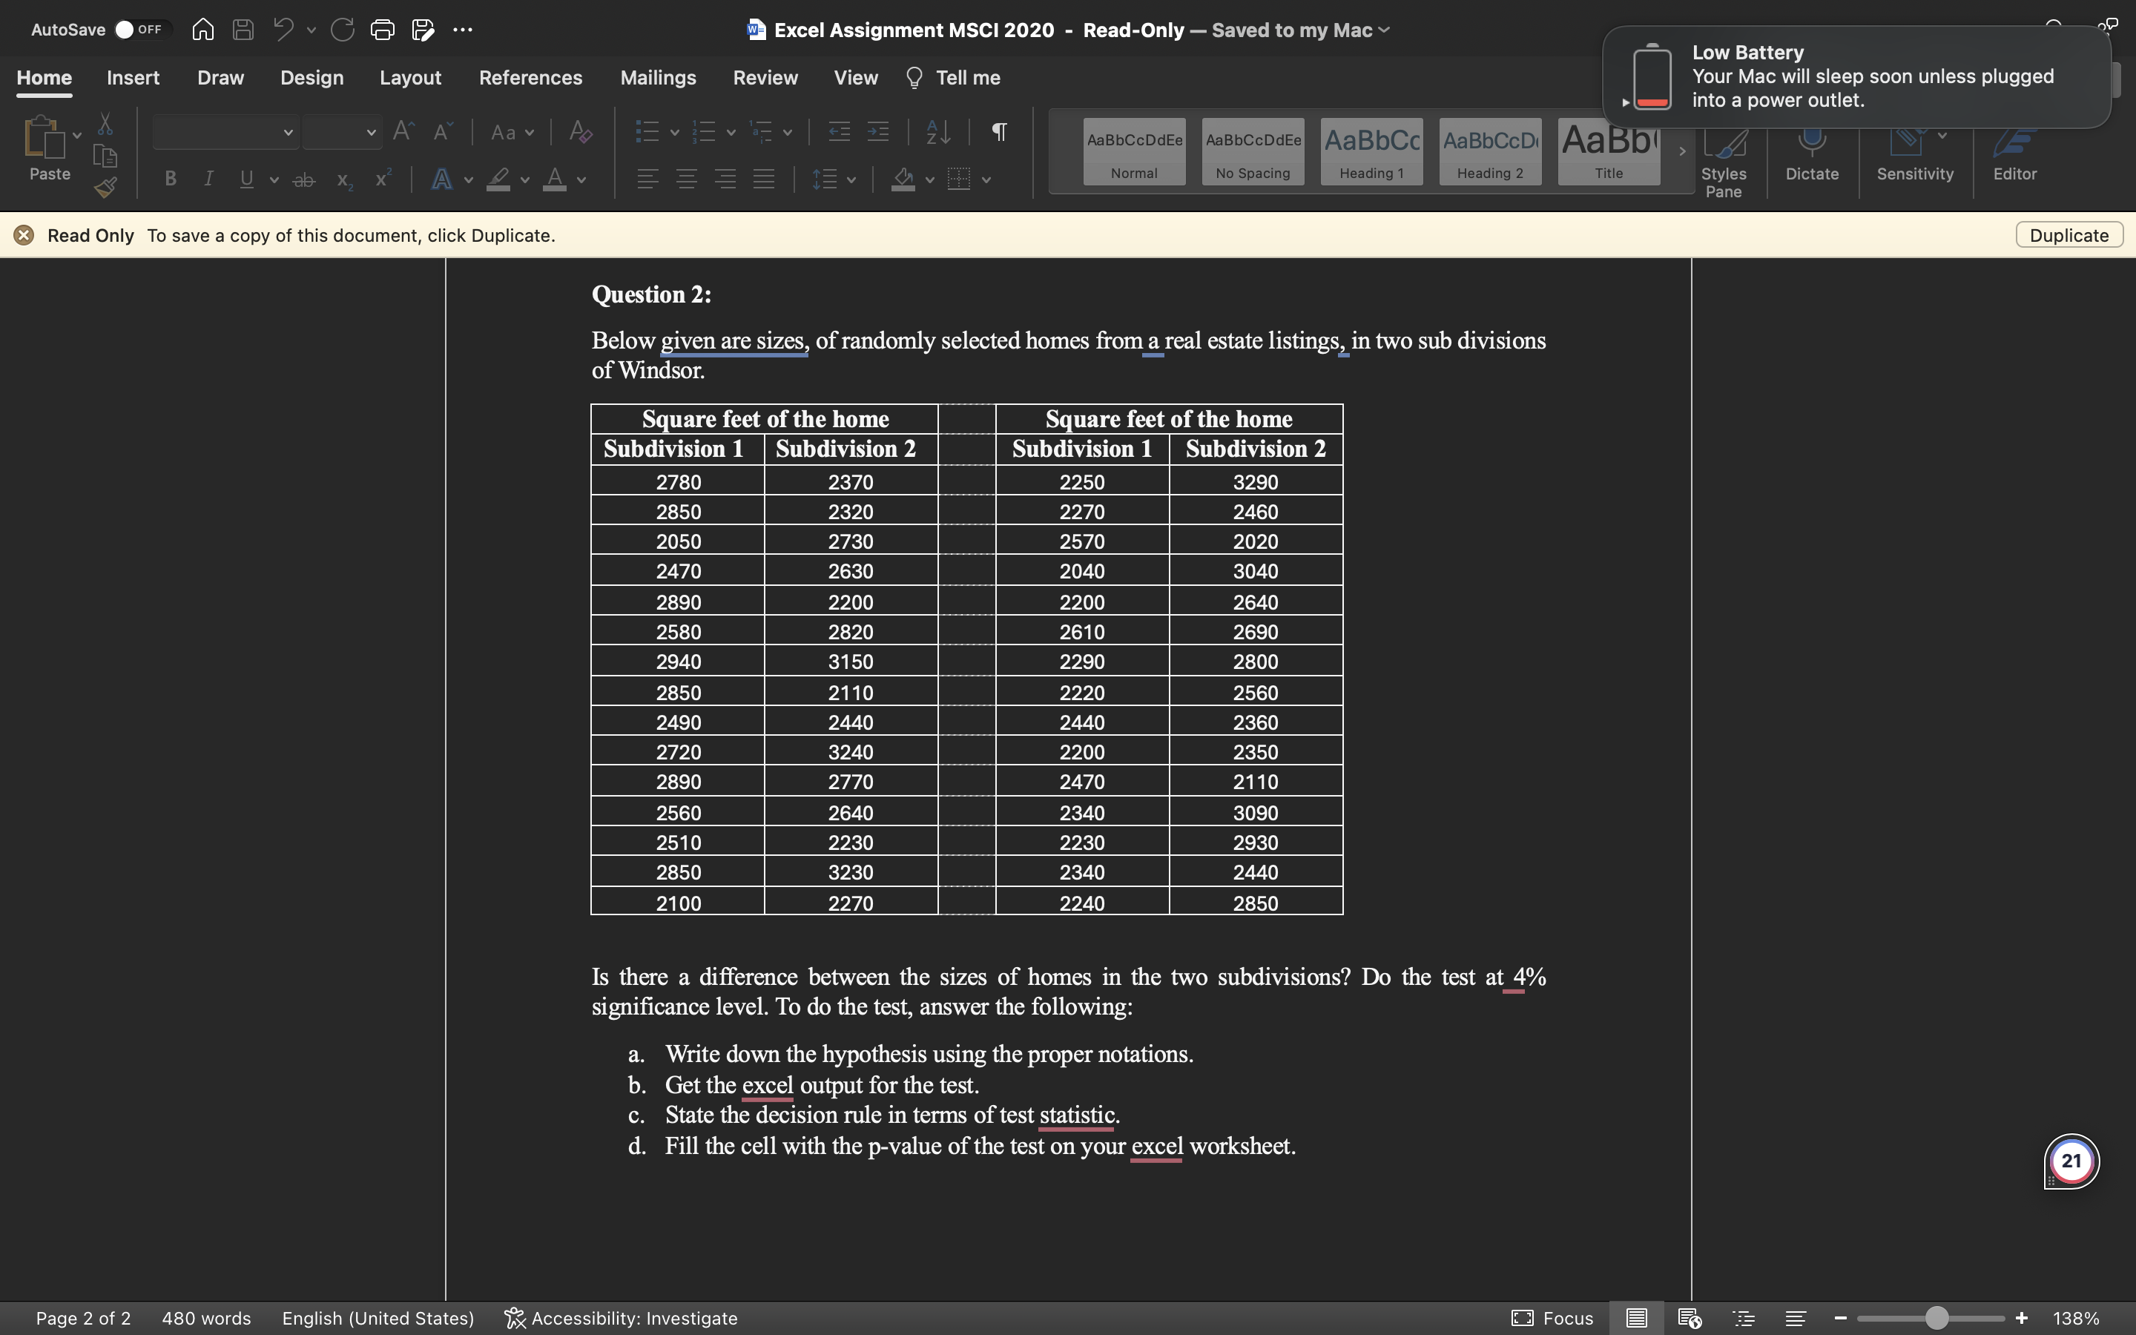Click the Sort A-Z icon
Image resolution: width=2136 pixels, height=1335 pixels.
click(938, 133)
